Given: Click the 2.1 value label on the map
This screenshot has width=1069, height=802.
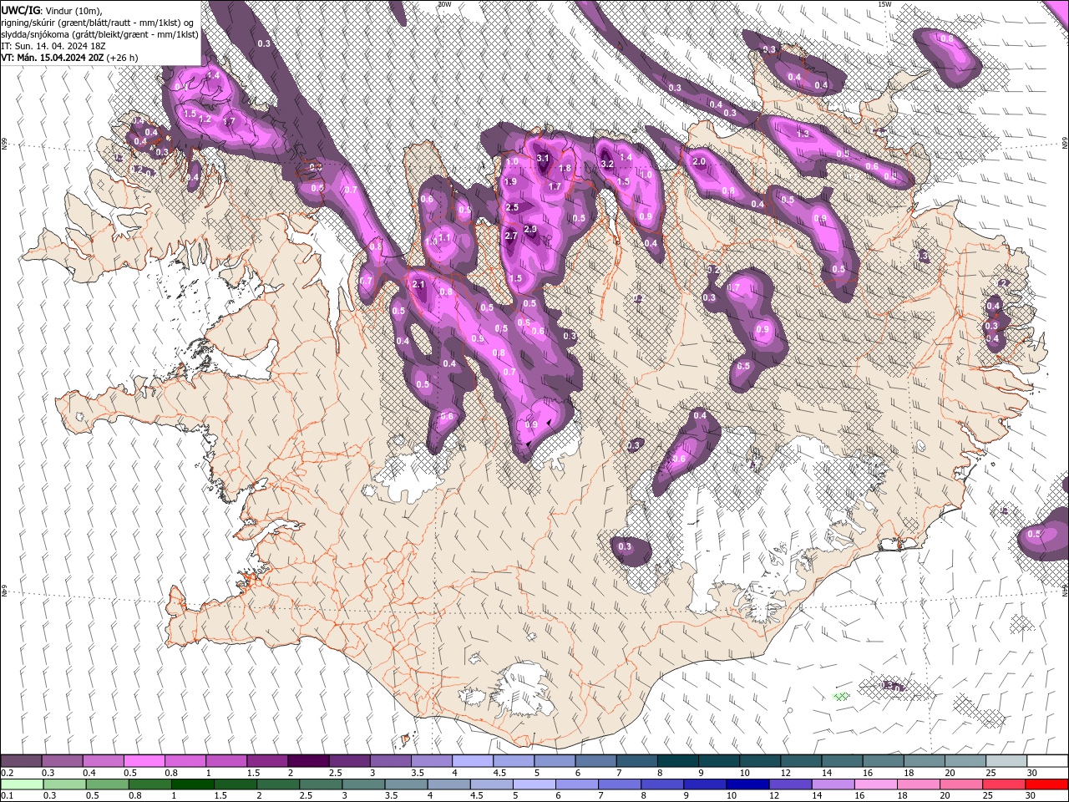Looking at the screenshot, I should tap(419, 284).
